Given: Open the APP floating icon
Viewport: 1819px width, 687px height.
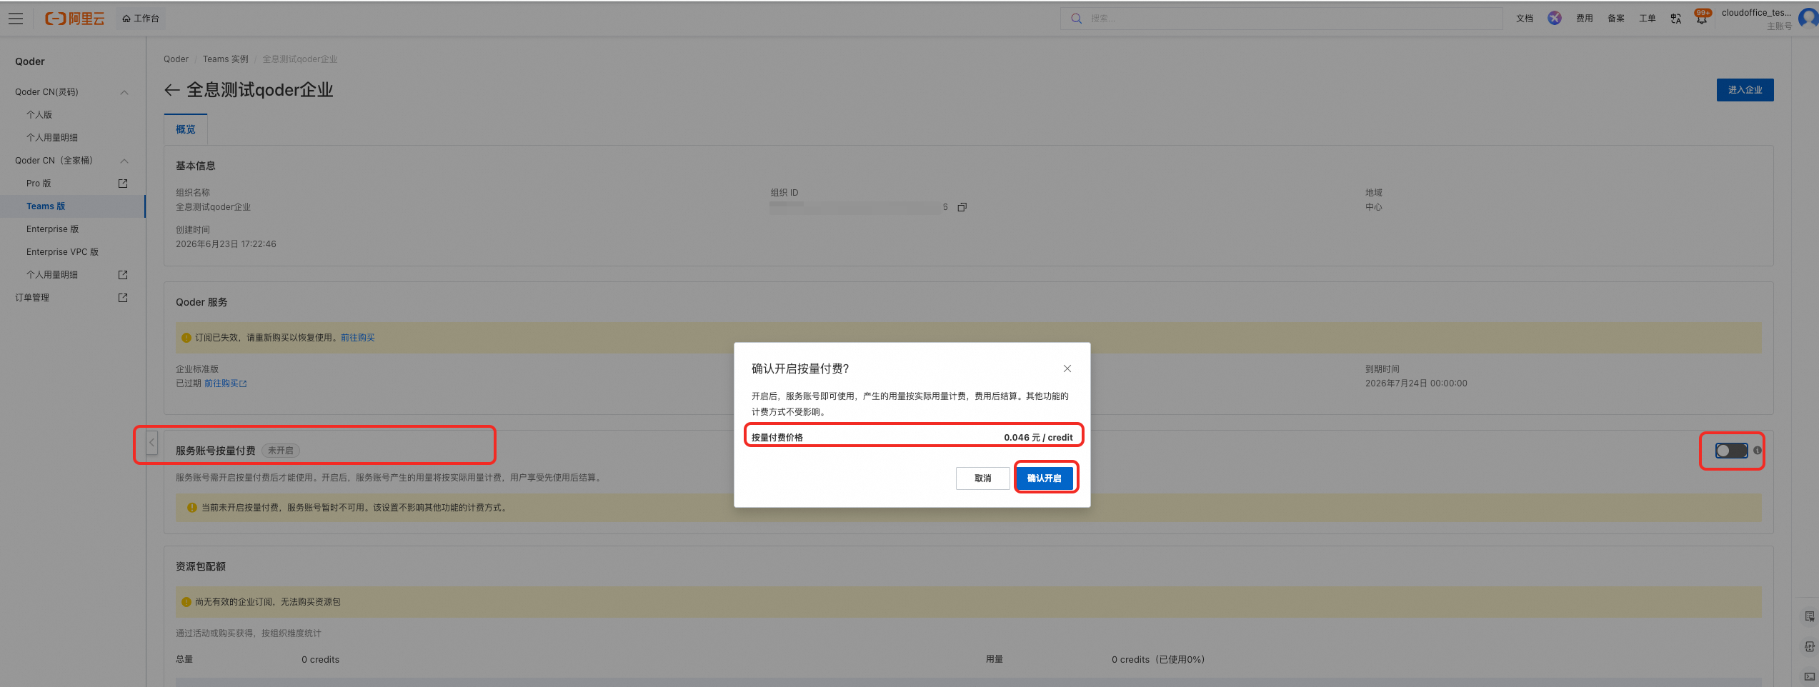Looking at the screenshot, I should (x=1809, y=646).
